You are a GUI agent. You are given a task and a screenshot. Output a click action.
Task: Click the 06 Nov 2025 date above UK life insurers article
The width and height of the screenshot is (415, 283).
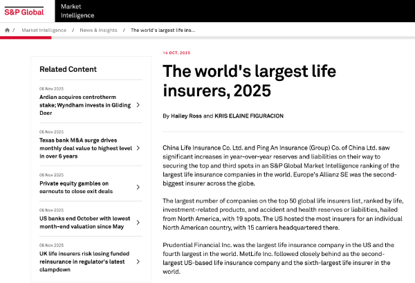pyautogui.click(x=52, y=246)
